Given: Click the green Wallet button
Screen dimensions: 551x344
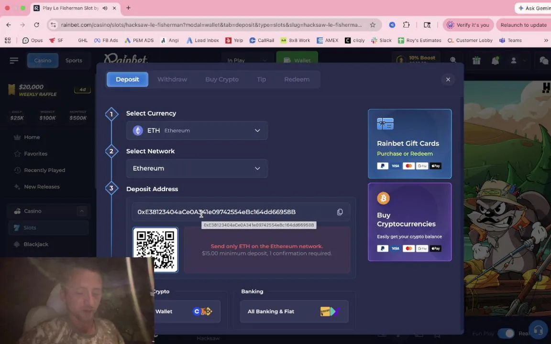Looking at the screenshot, I should [297, 60].
